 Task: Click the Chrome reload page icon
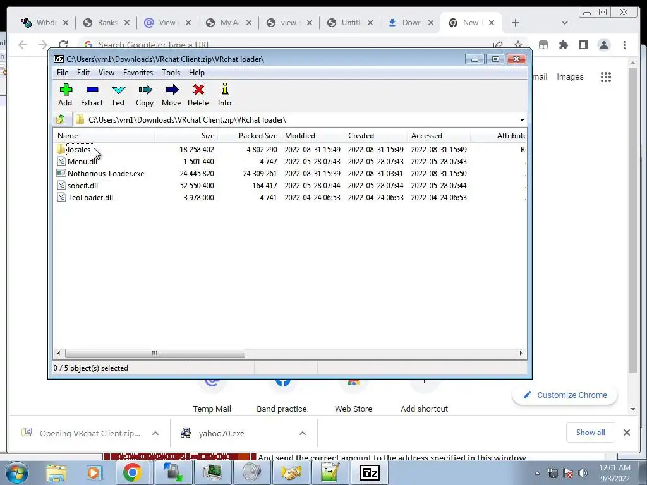pyautogui.click(x=63, y=45)
